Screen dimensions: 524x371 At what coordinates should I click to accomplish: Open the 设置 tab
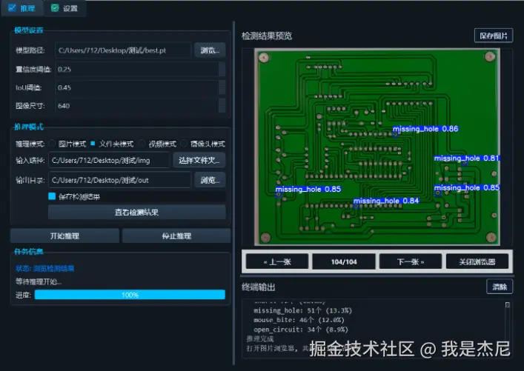pyautogui.click(x=64, y=8)
